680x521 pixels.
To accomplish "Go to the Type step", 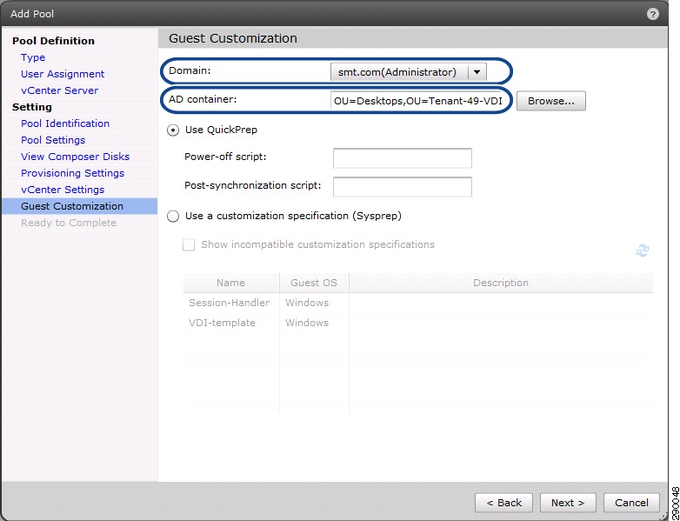I will (33, 57).
